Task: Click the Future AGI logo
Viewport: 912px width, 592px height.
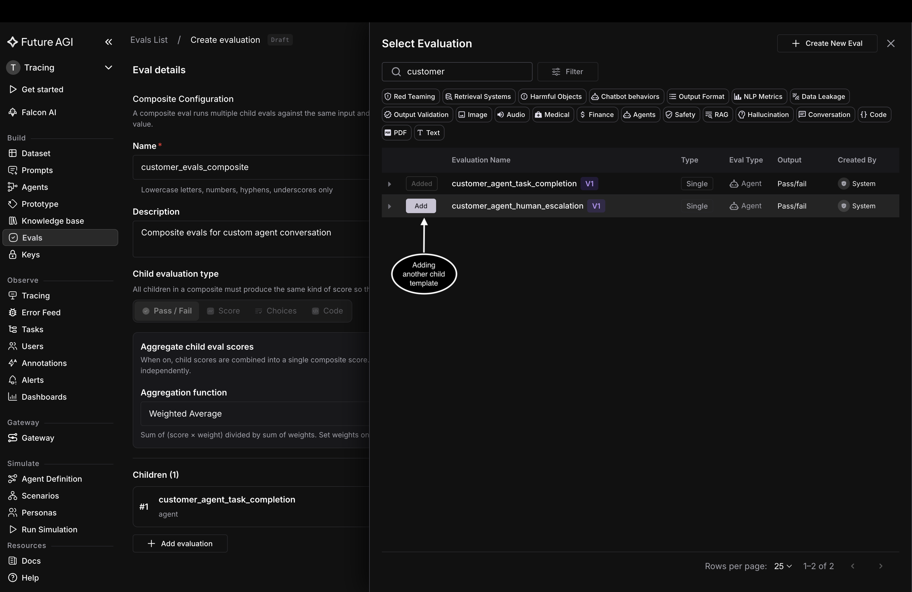Action: pos(40,42)
